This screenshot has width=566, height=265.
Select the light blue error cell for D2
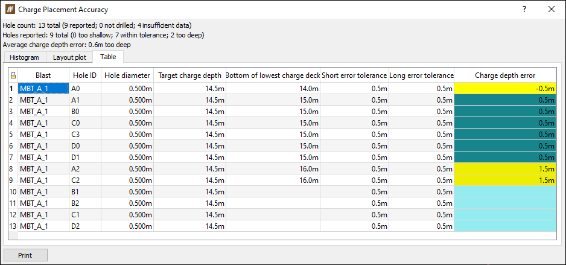(505, 226)
